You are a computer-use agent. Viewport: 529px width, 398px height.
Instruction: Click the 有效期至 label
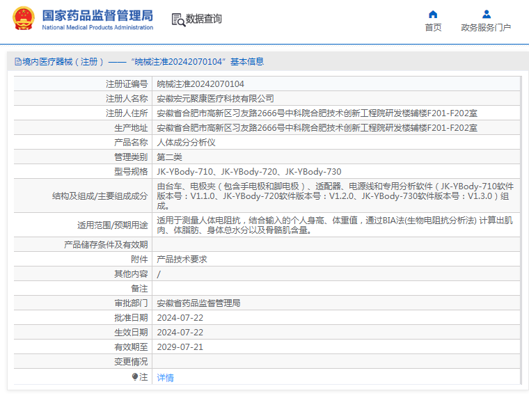point(131,347)
